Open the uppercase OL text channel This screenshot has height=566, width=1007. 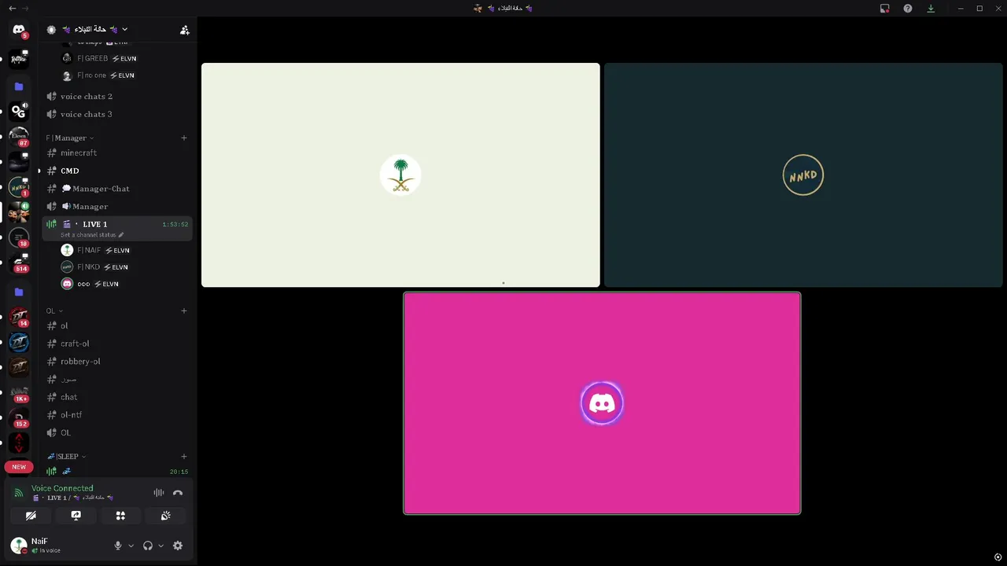(117, 432)
